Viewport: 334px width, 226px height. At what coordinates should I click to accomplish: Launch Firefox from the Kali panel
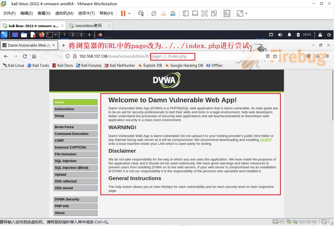click(x=42, y=35)
